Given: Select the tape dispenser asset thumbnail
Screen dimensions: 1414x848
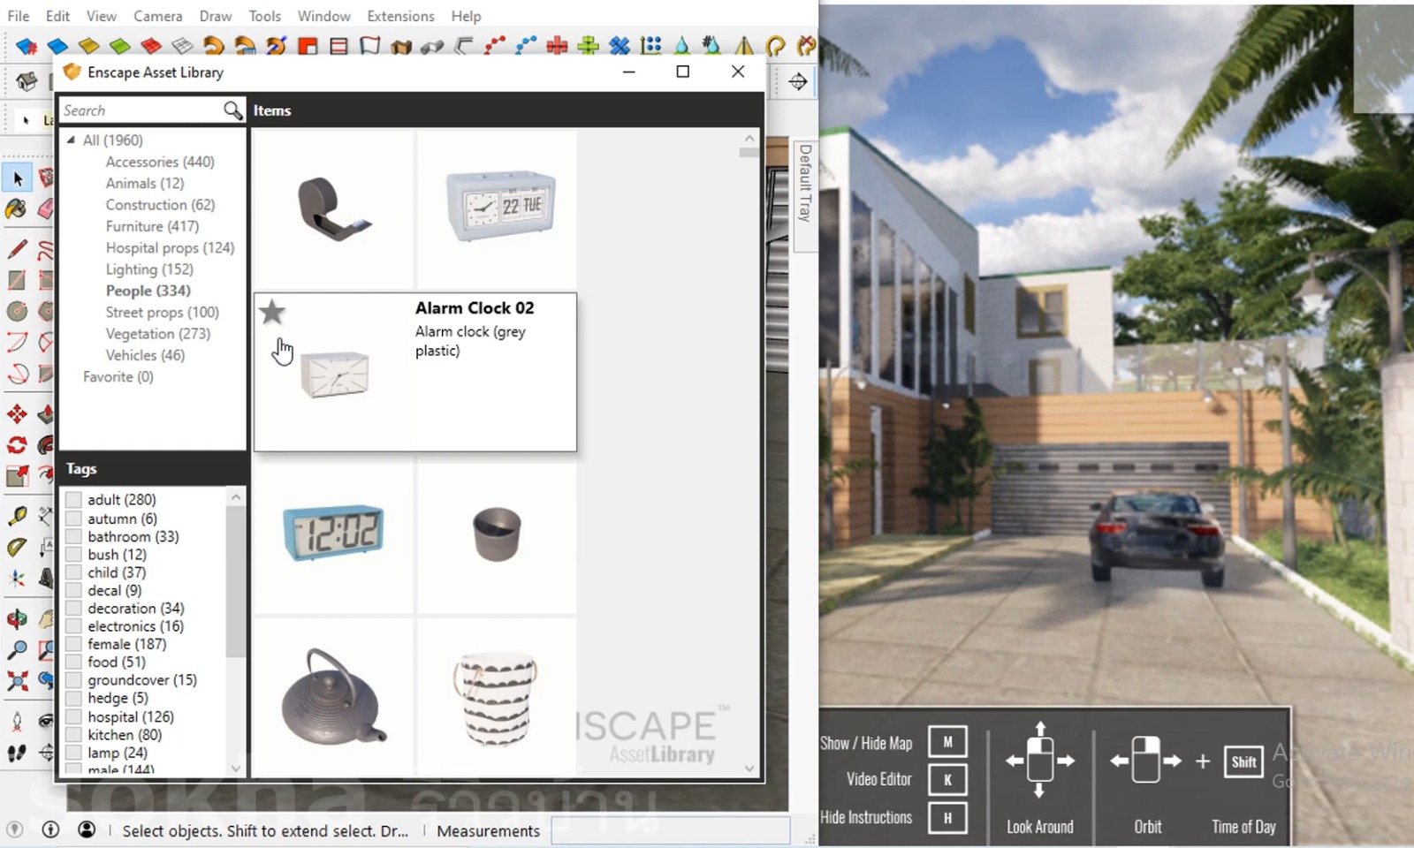Looking at the screenshot, I should click(333, 208).
